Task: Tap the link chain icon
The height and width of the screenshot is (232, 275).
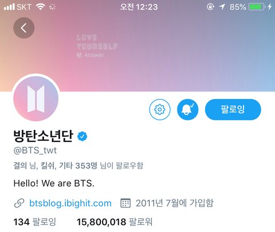Action: click(19, 203)
